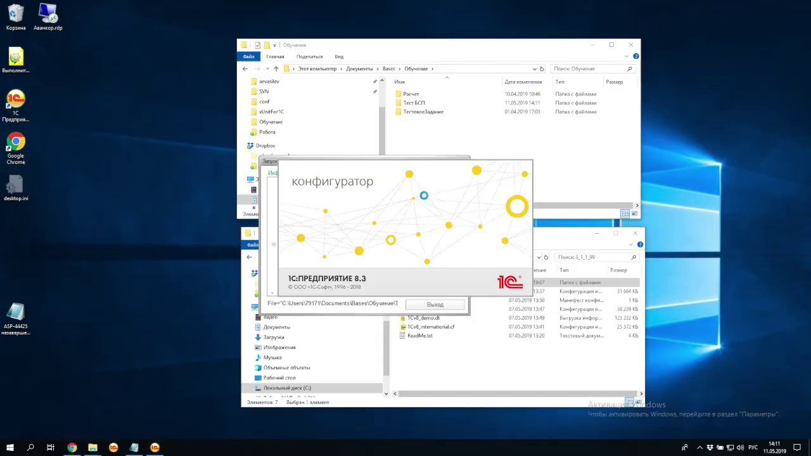Click Этот компьютер in the address path
This screenshot has height=456, width=811.
coord(317,68)
